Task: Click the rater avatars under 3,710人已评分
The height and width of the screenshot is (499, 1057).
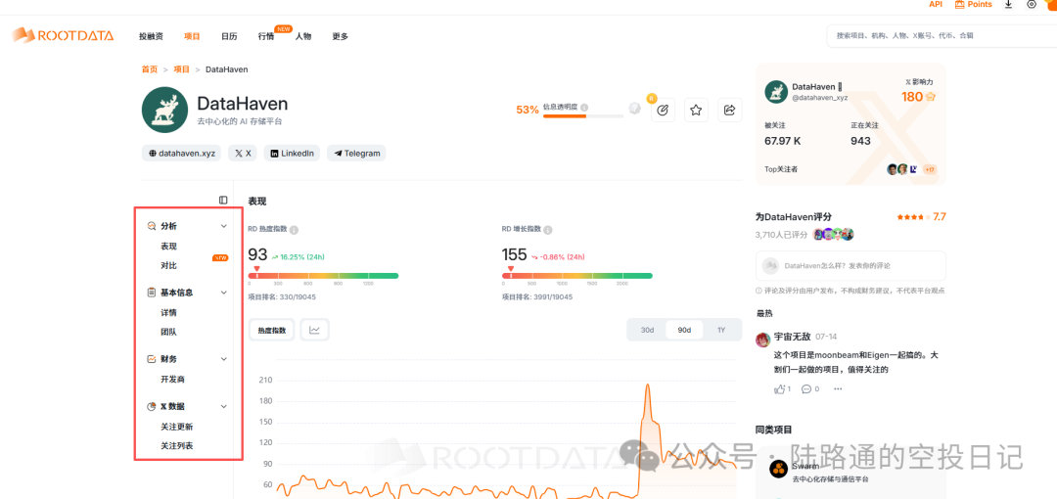Action: (x=834, y=234)
